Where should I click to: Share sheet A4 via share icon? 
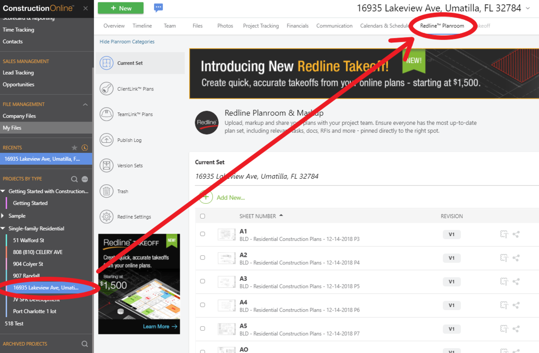point(516,305)
